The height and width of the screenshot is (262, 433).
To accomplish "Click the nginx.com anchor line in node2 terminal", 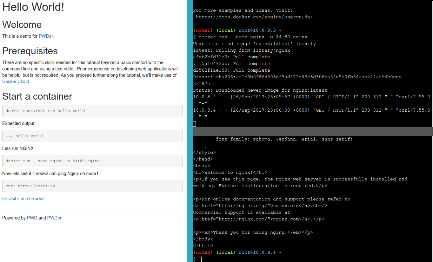I will click(259, 219).
